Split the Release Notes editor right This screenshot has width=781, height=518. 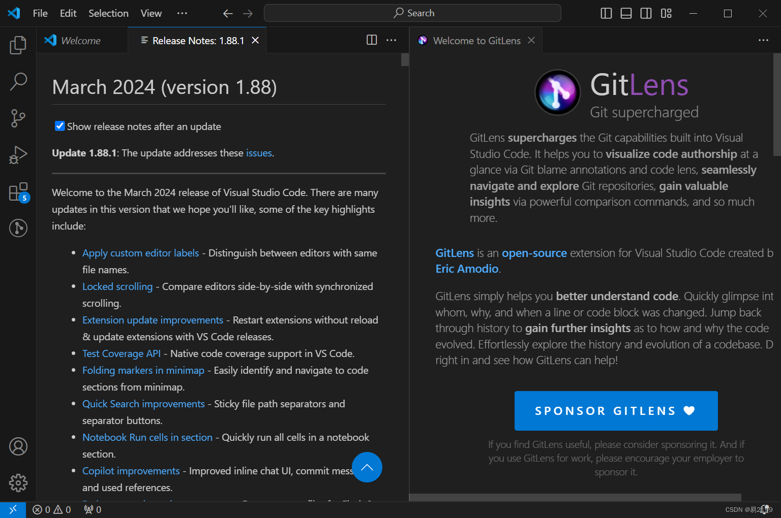click(x=372, y=40)
